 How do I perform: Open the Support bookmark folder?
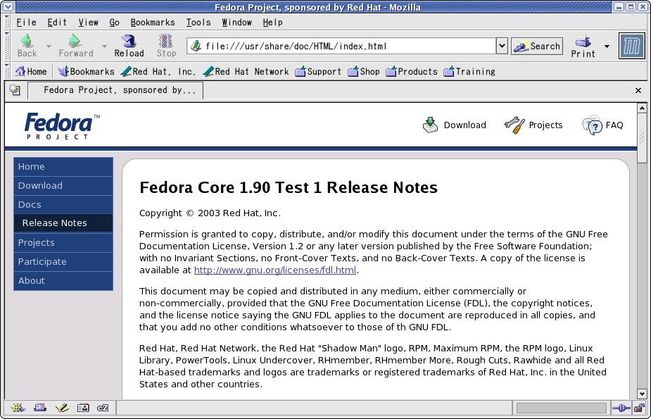[x=318, y=71]
